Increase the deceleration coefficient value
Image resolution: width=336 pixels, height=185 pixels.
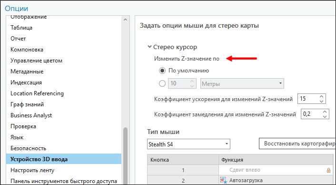pos(325,112)
